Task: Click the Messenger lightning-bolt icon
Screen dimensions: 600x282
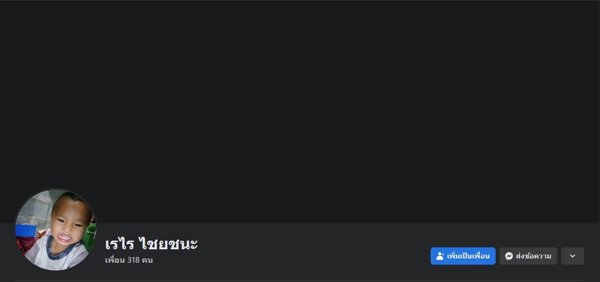Action: coord(509,256)
